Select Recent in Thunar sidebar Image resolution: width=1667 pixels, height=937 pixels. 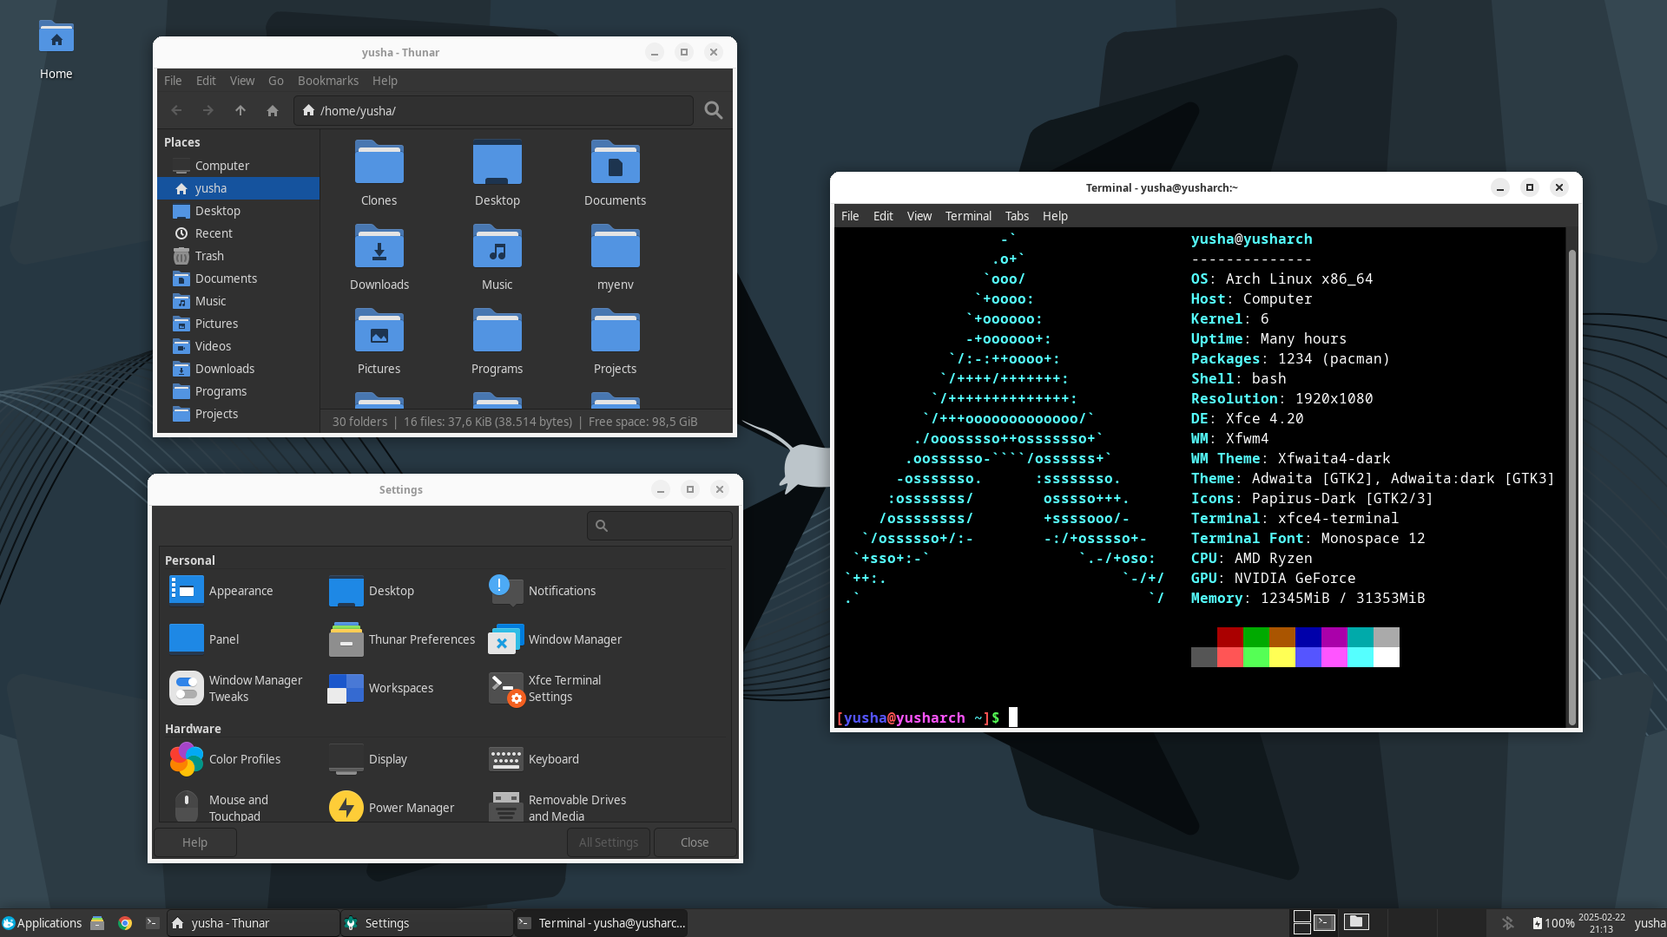239,233
